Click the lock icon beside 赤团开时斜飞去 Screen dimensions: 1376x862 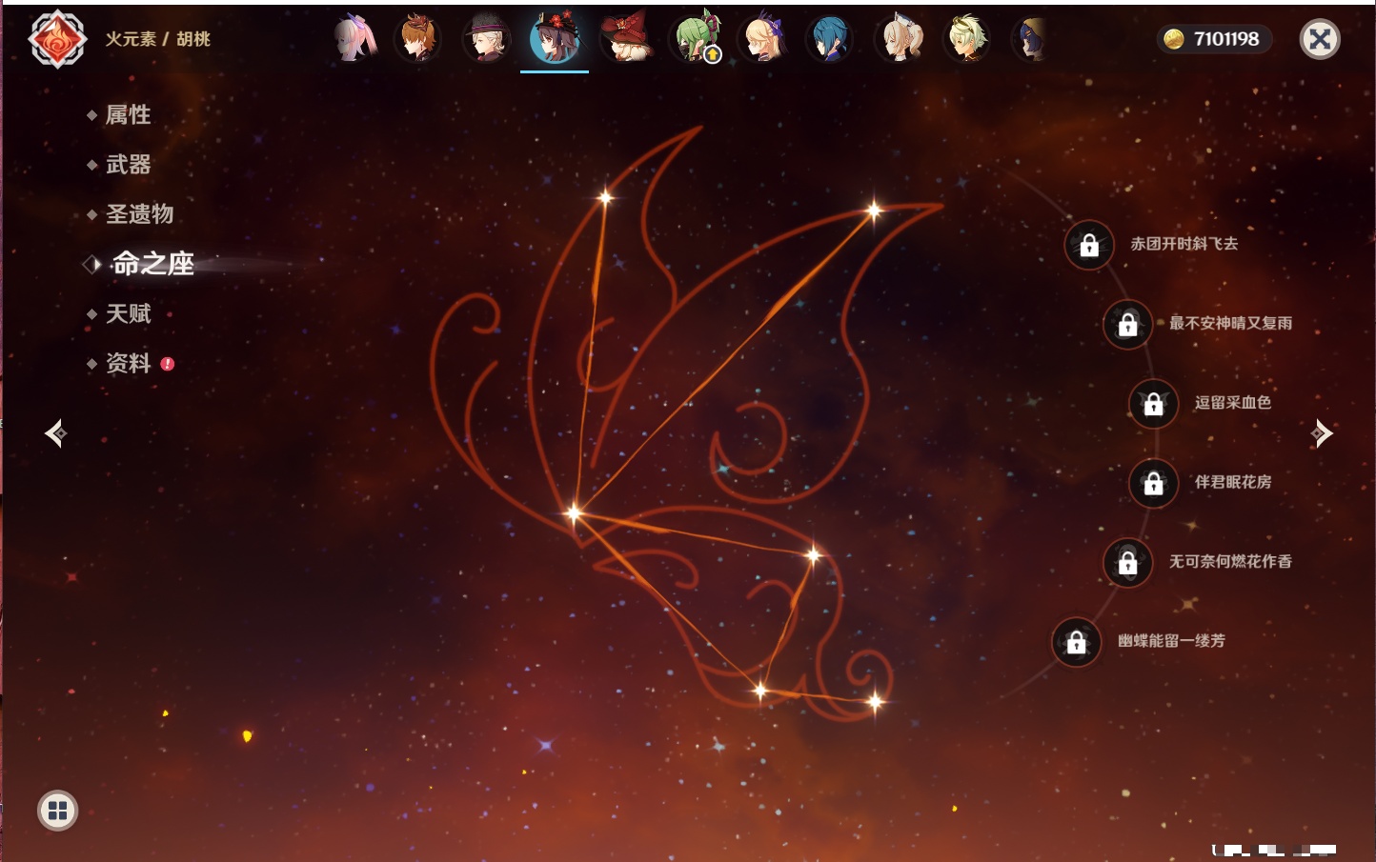coord(1089,245)
